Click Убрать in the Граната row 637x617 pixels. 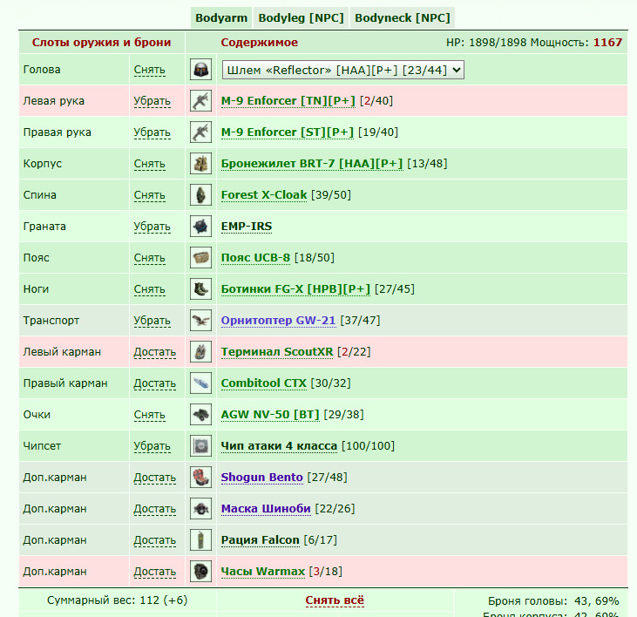tap(152, 227)
